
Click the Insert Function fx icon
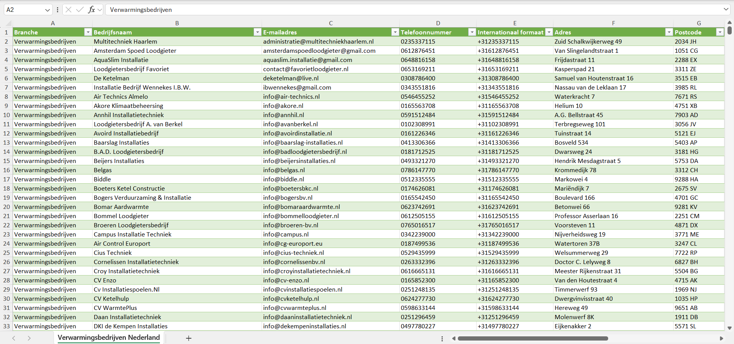coord(91,10)
